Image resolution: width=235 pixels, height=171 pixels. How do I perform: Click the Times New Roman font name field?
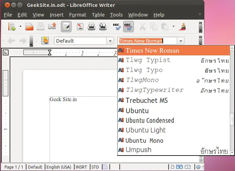point(147,41)
